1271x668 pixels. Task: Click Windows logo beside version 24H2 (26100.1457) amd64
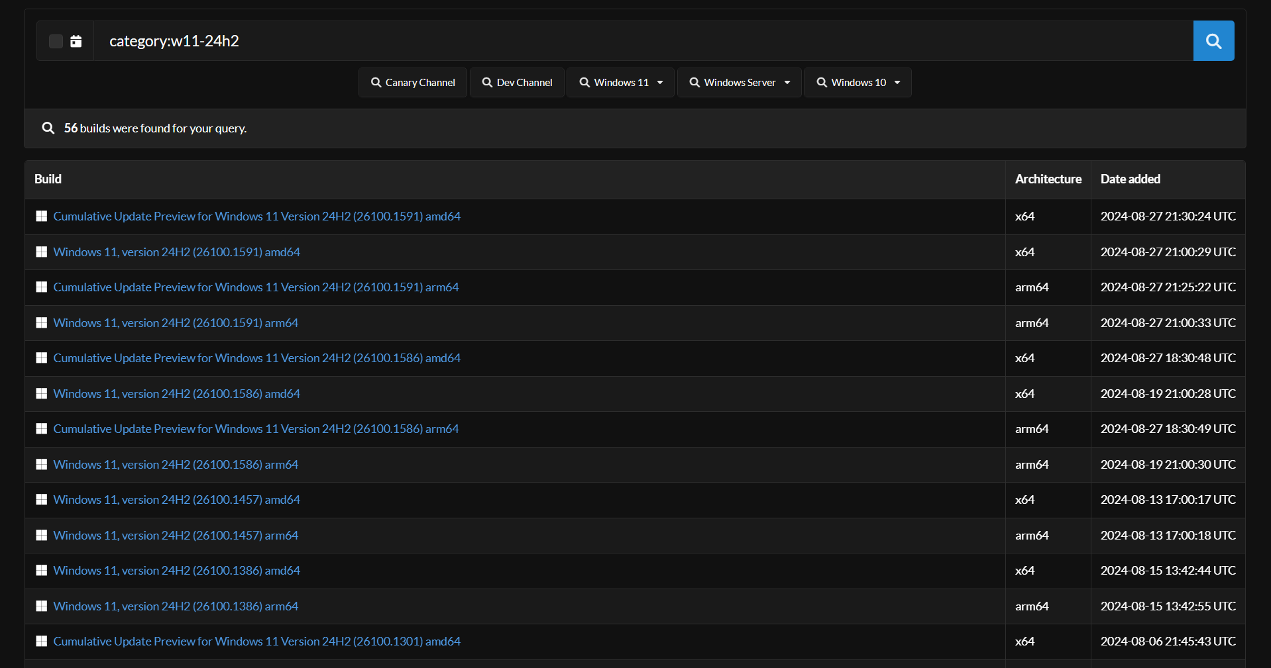[42, 500]
